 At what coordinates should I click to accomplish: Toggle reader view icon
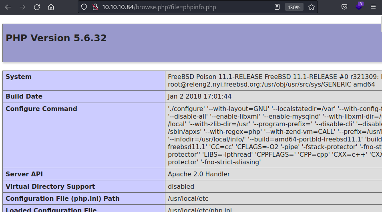pos(277,7)
